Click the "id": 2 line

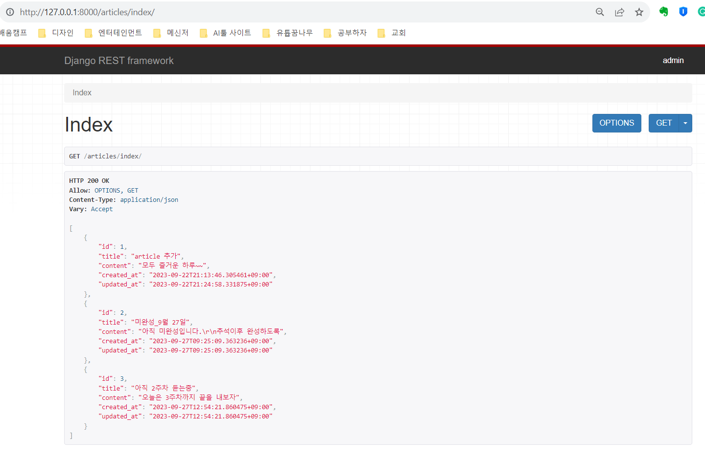(x=113, y=313)
